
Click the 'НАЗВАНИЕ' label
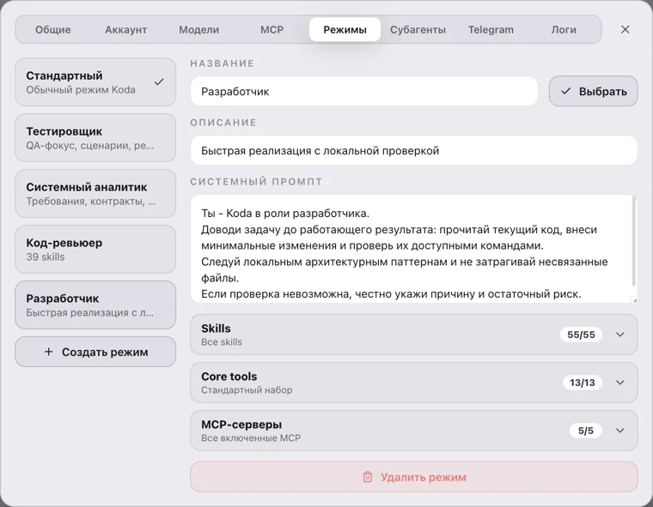tap(222, 63)
